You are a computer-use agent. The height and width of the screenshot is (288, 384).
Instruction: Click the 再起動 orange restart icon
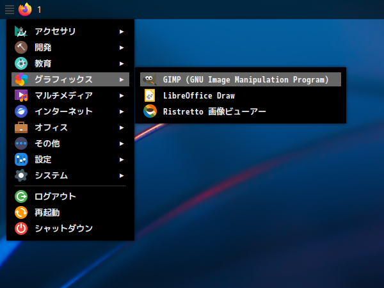(x=21, y=212)
